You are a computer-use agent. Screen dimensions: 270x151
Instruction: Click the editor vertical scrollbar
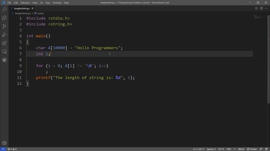click(x=269, y=59)
